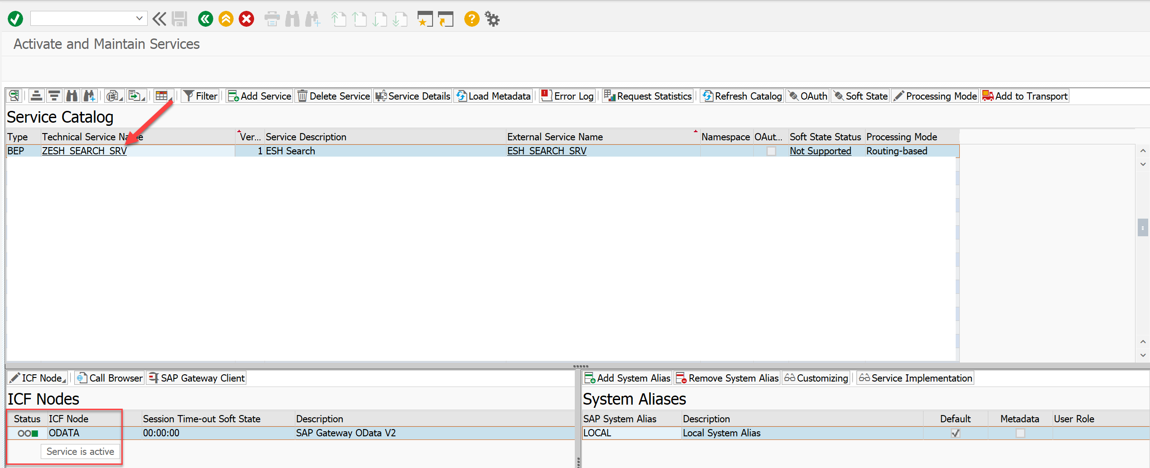Click the red Cancel button
The width and height of the screenshot is (1150, 468).
(x=246, y=19)
